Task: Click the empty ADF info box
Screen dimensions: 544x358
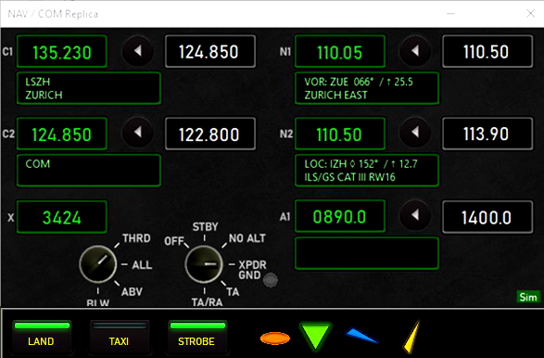Action: point(367,253)
